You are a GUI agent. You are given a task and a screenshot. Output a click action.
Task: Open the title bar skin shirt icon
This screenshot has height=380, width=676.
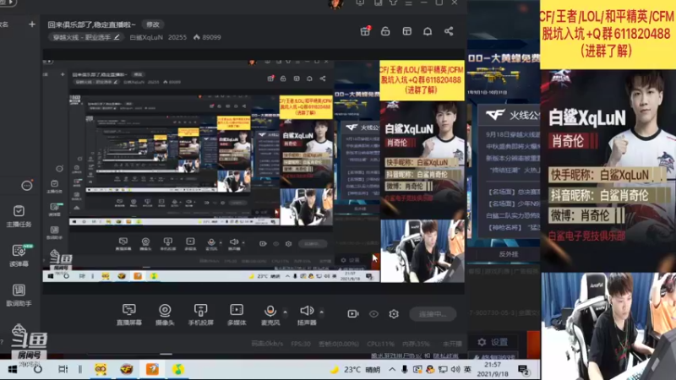pyautogui.click(x=393, y=3)
